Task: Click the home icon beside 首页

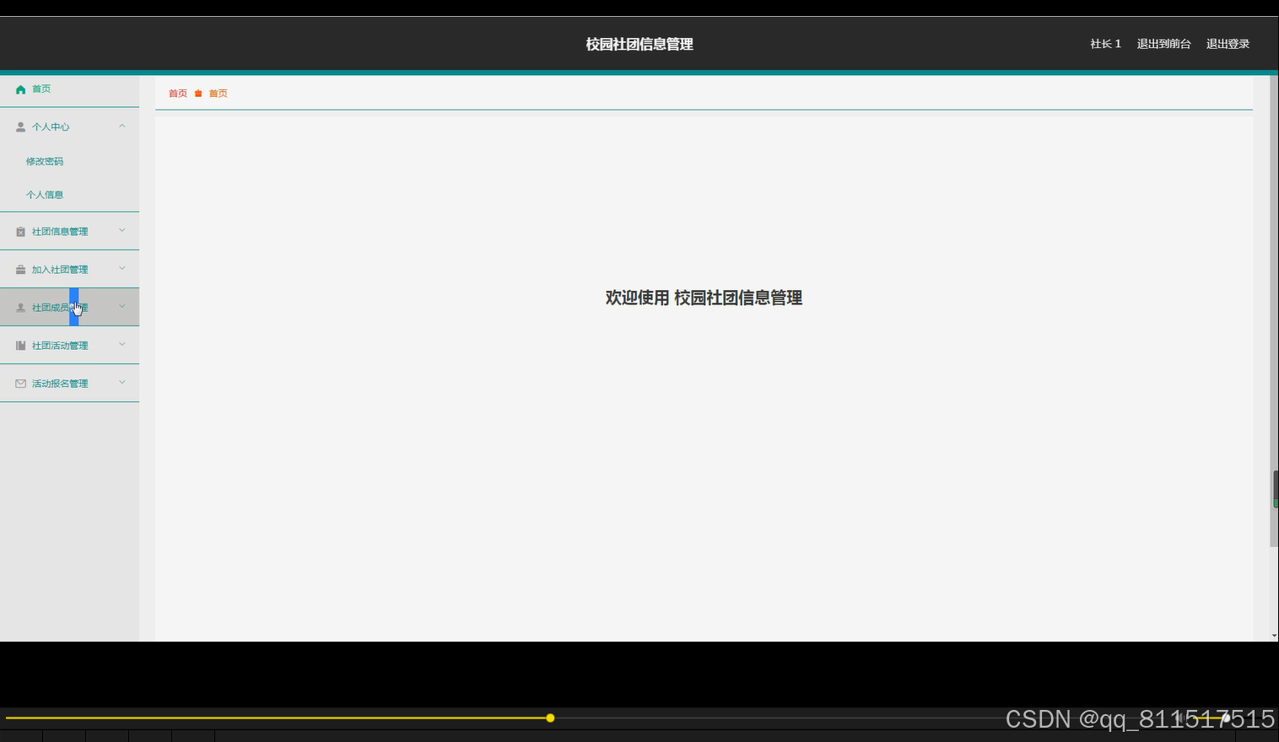Action: click(x=20, y=89)
